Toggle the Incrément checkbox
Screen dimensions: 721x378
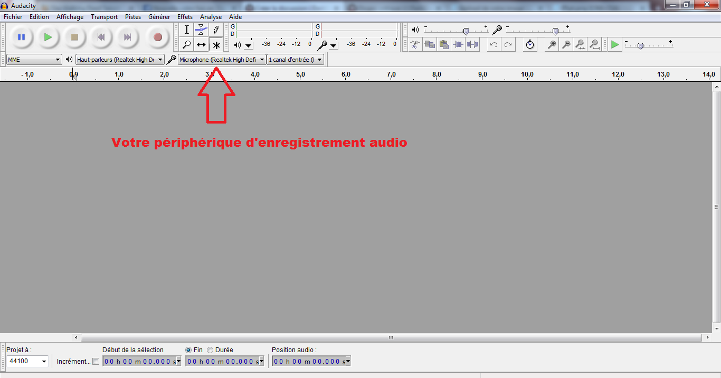[96, 361]
